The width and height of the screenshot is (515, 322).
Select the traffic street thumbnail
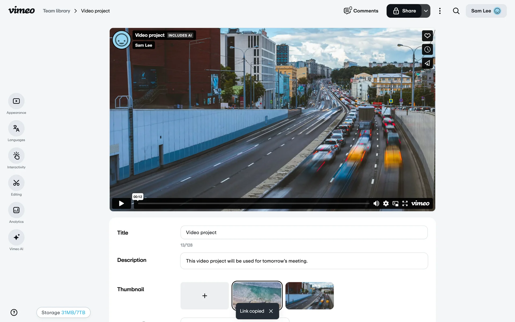(x=310, y=296)
